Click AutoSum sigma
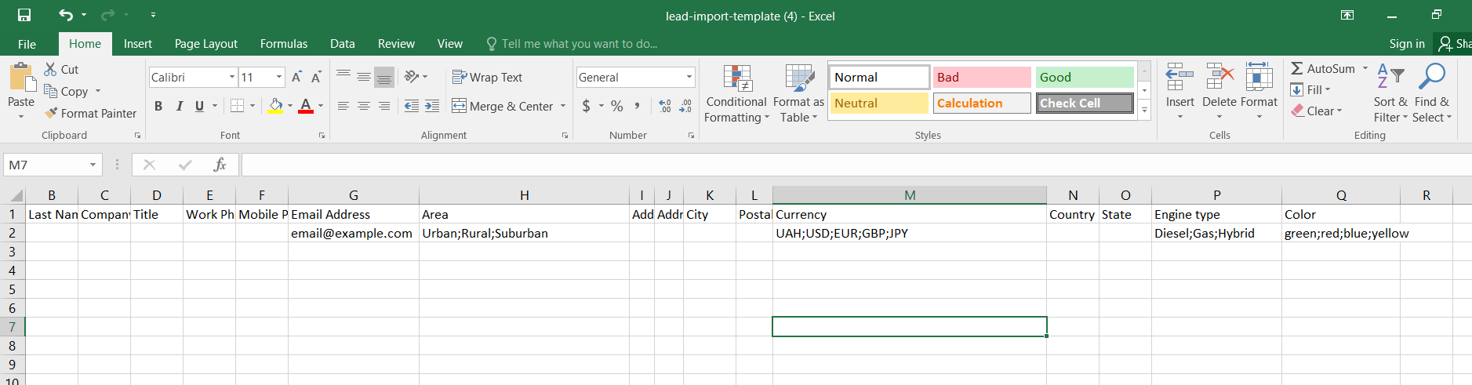Viewport: 1472px width, 385px height. coord(1297,69)
